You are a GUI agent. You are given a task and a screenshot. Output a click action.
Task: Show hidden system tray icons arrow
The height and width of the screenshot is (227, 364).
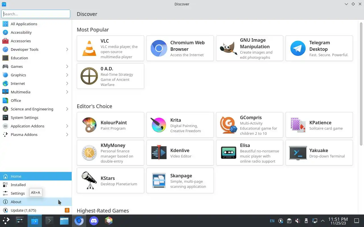(323, 221)
